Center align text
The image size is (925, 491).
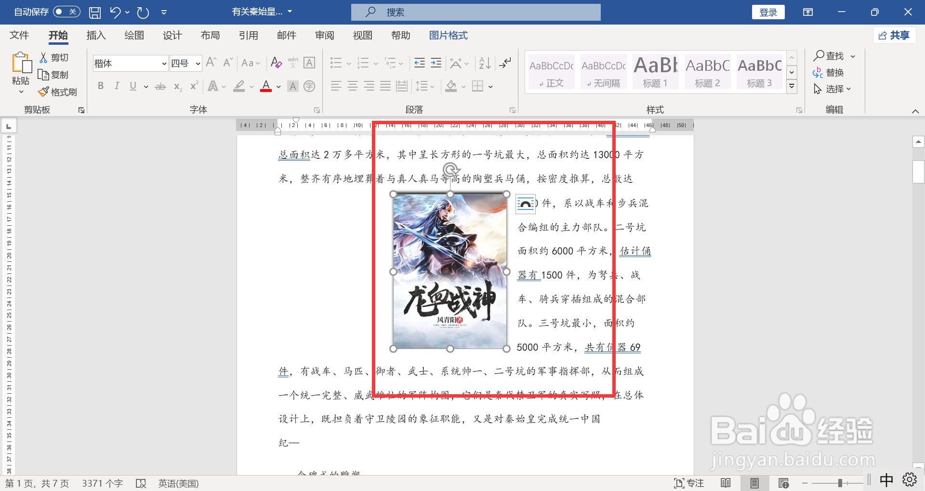353,86
